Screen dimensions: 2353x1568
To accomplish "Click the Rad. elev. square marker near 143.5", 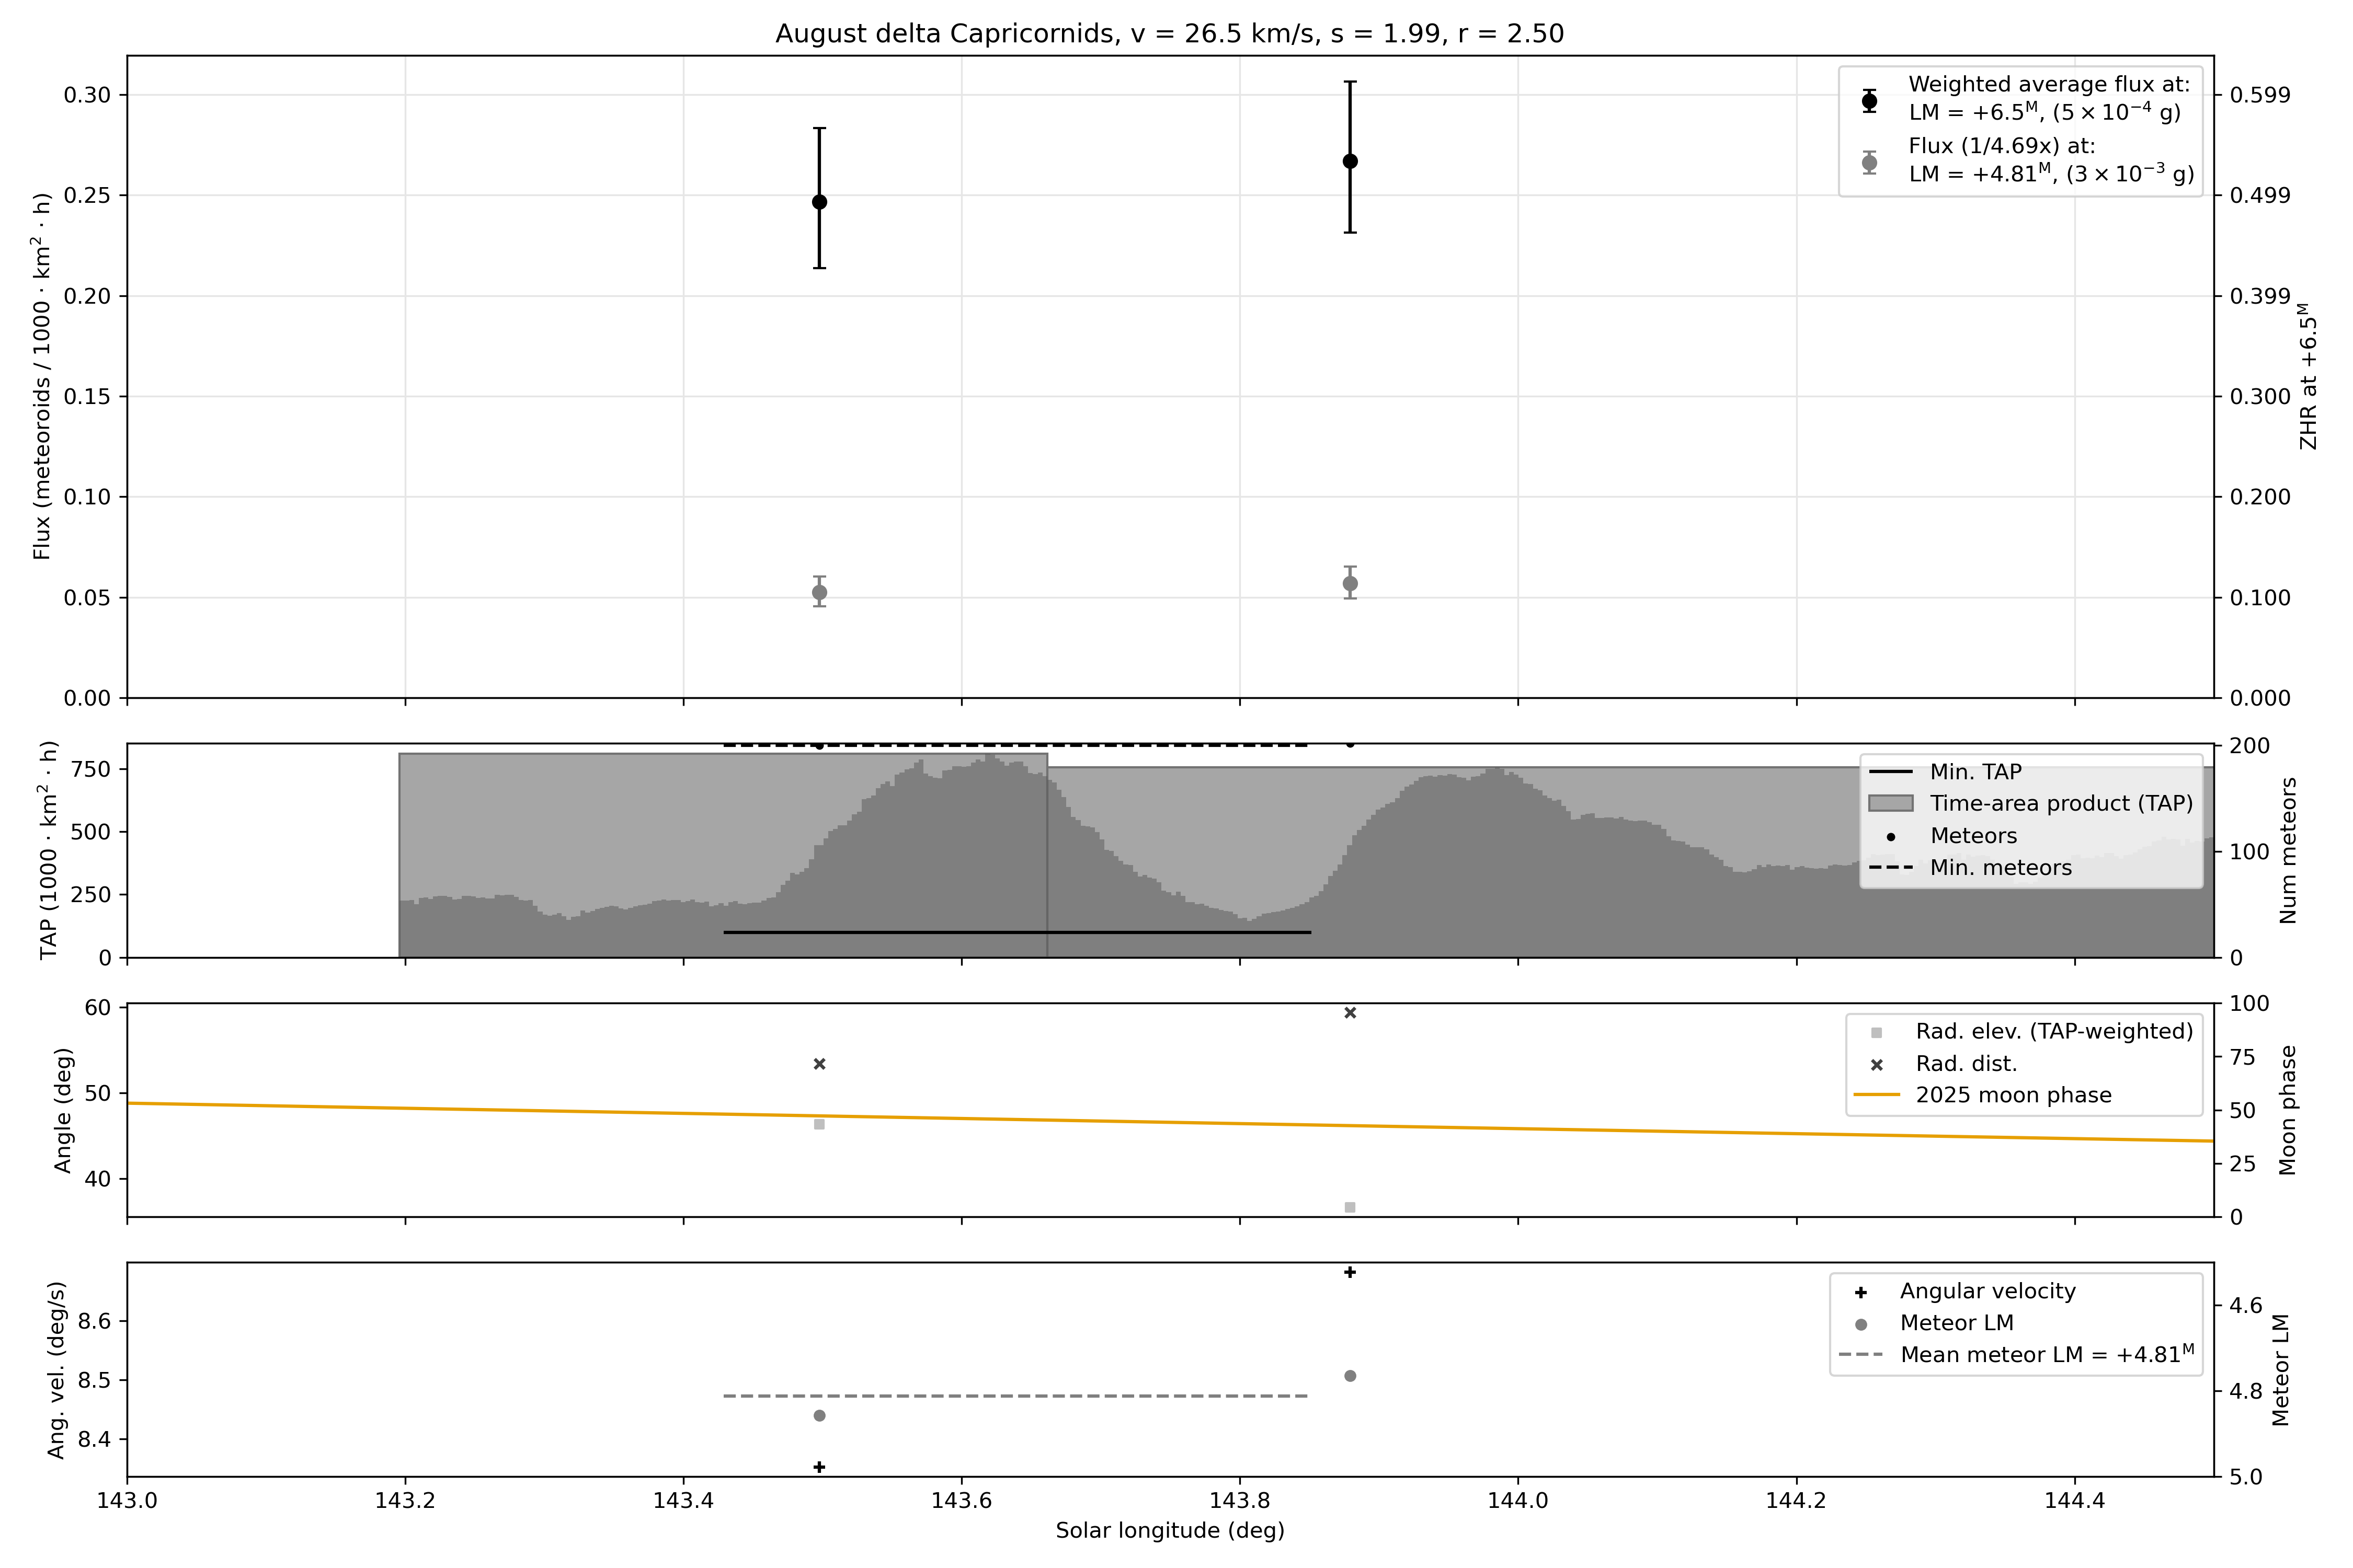I will tap(819, 1124).
